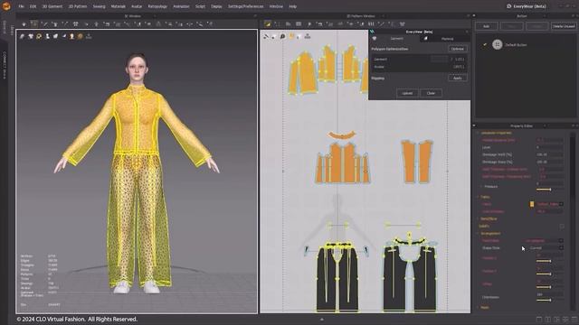Click the first needle-like icon in 2D viewport overlay
The height and width of the screenshot is (325, 579).
coord(266,36)
